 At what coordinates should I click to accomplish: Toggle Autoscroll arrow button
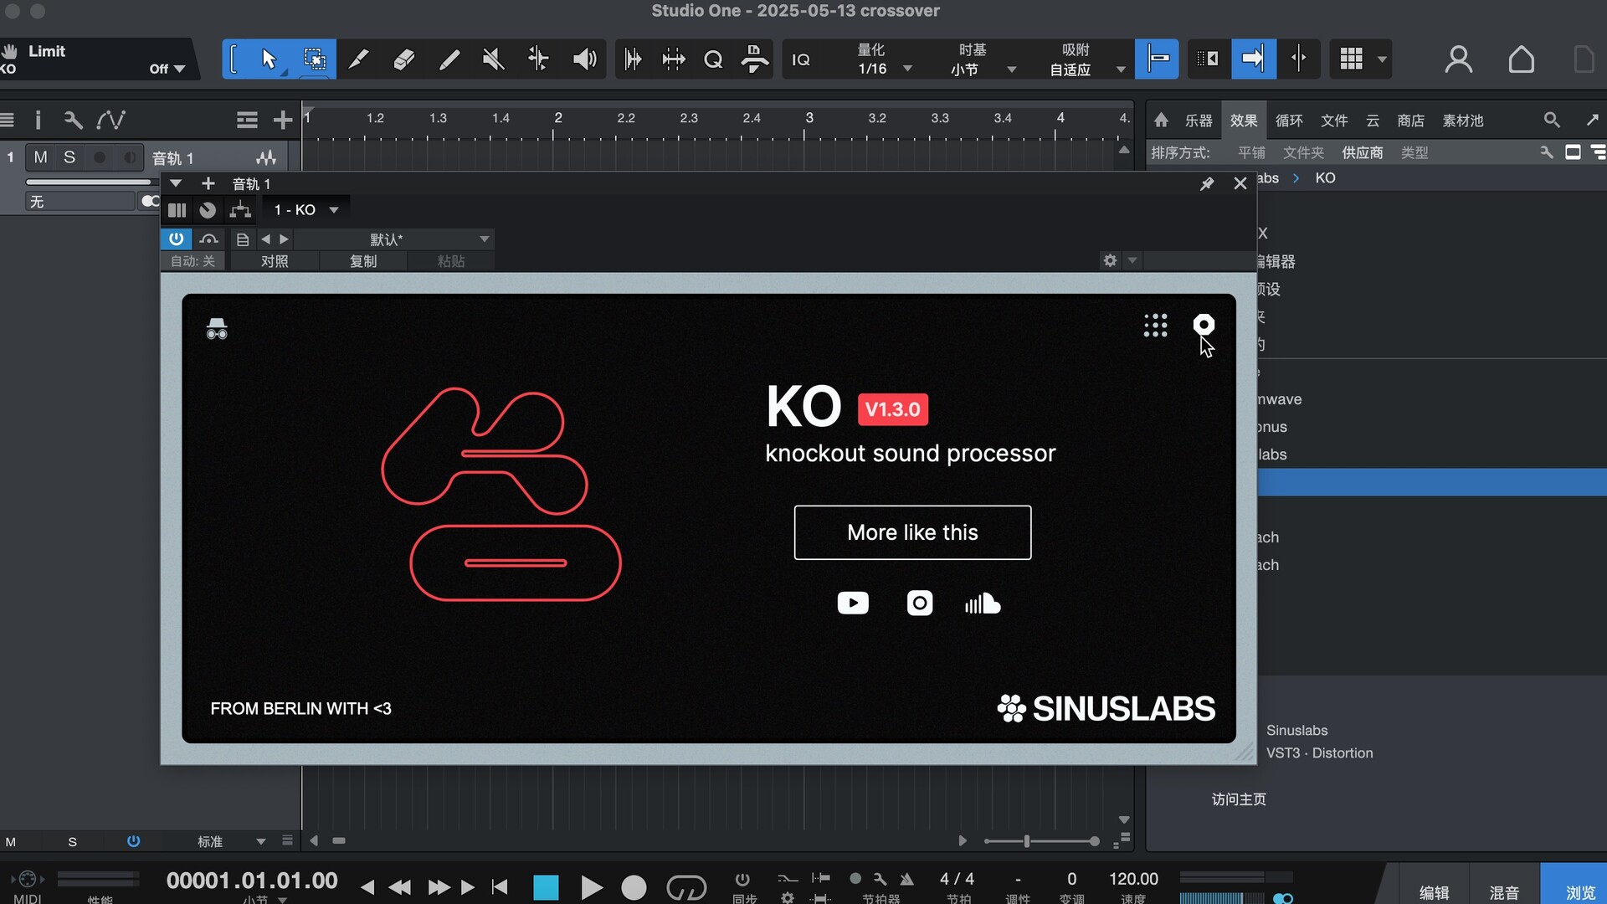click(1253, 59)
